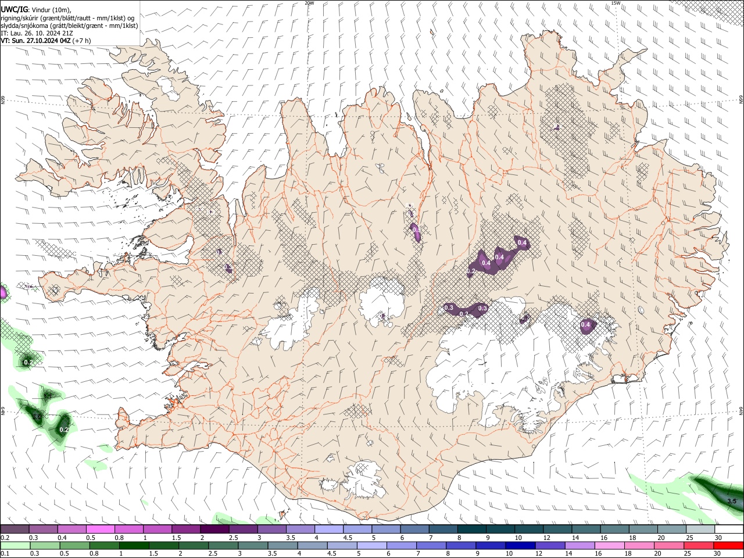The height and width of the screenshot is (558, 744).
Task: Select the 'IT: Lau. 26. 10. 2024 21Z' line
Action: coord(37,34)
